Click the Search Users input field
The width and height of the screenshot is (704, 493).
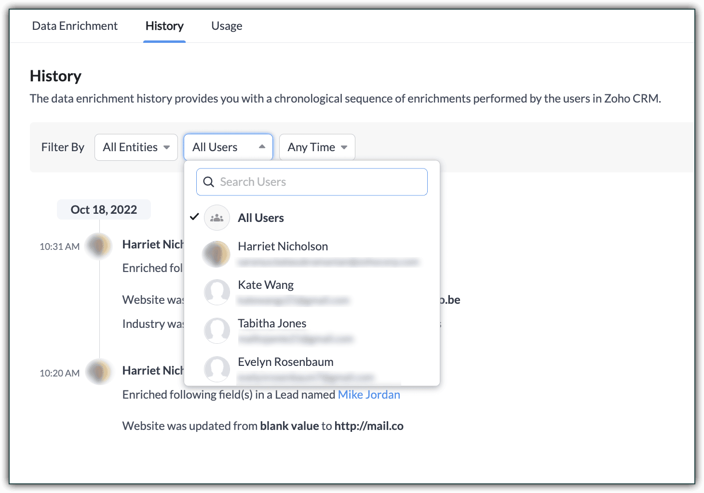pos(318,182)
